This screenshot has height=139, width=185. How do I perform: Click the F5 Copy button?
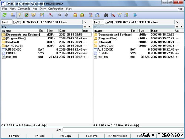click(66, 136)
